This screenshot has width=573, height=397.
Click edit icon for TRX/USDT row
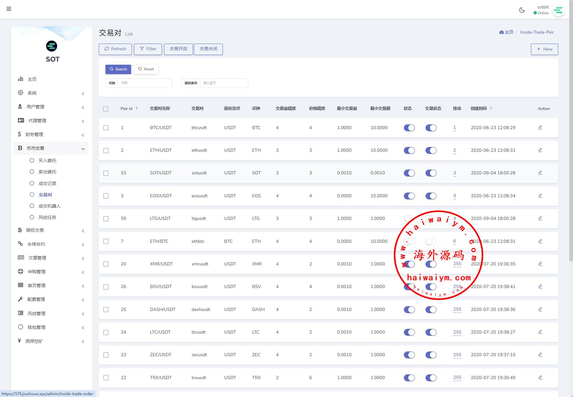(540, 378)
